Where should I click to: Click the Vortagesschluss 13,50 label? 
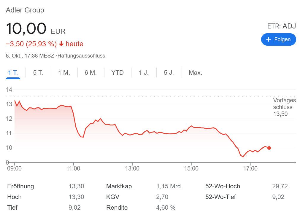[x=284, y=107]
